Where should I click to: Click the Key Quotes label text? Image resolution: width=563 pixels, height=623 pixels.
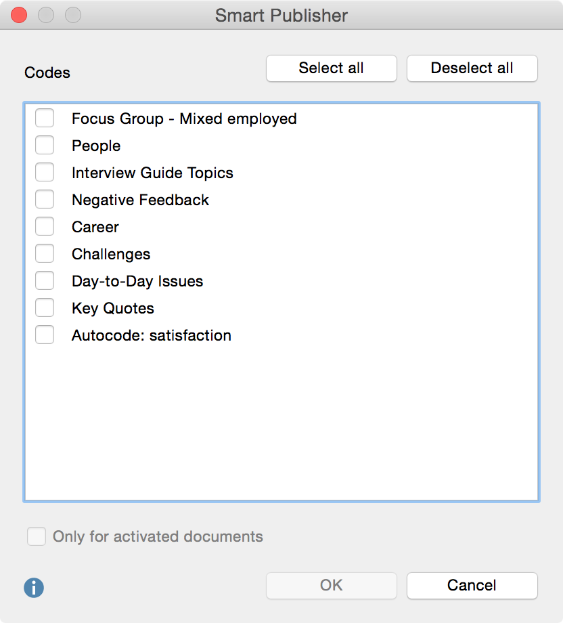[x=112, y=308]
